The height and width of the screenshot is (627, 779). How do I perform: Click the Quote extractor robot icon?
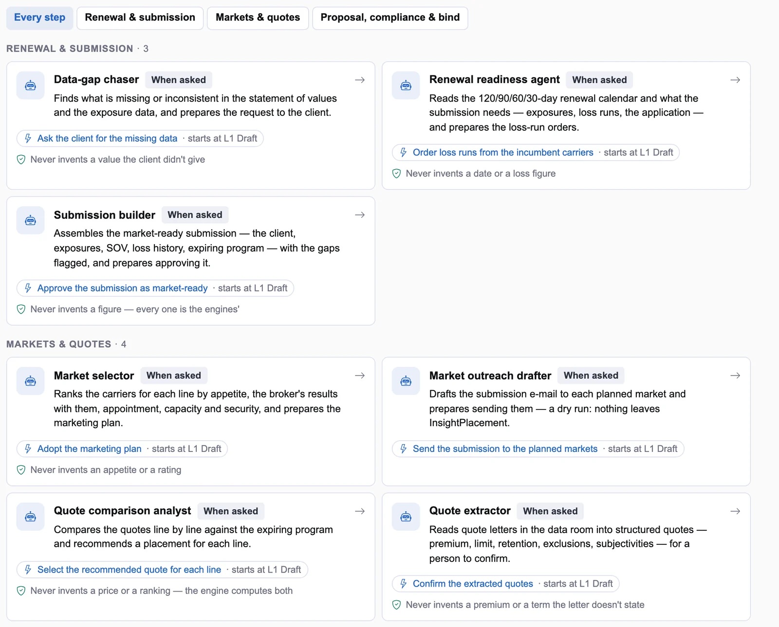[406, 517]
